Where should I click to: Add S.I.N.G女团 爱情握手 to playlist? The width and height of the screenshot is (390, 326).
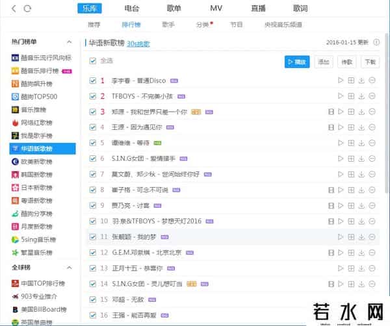point(351,158)
